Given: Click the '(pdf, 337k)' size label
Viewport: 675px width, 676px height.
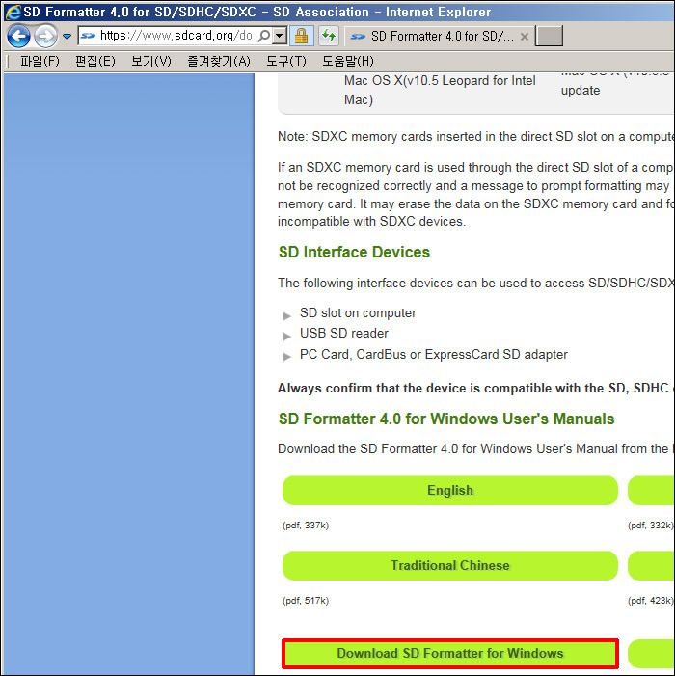Looking at the screenshot, I should click(x=306, y=526).
